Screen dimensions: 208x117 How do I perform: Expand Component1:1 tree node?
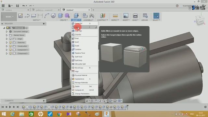tap(6, 50)
